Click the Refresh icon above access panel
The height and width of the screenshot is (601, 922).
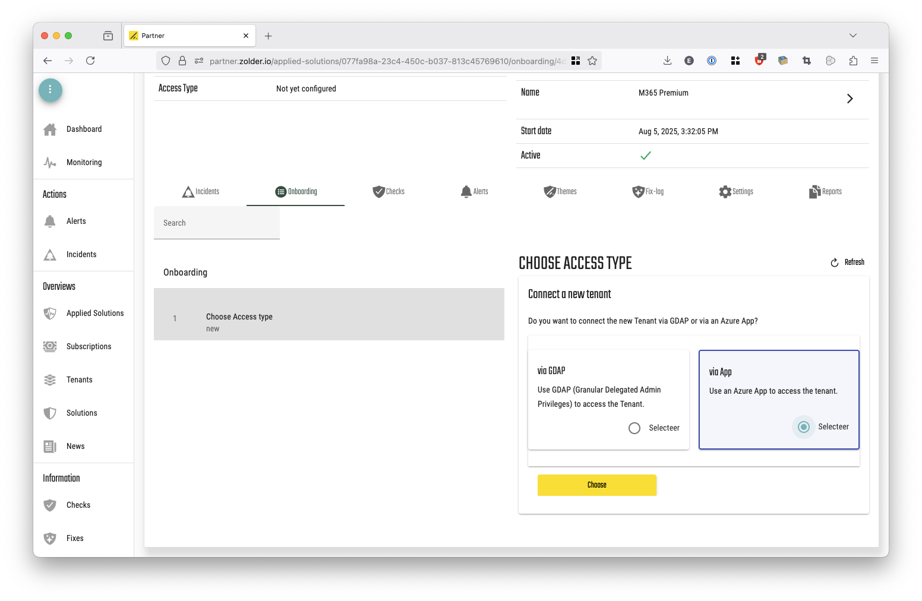tap(834, 262)
